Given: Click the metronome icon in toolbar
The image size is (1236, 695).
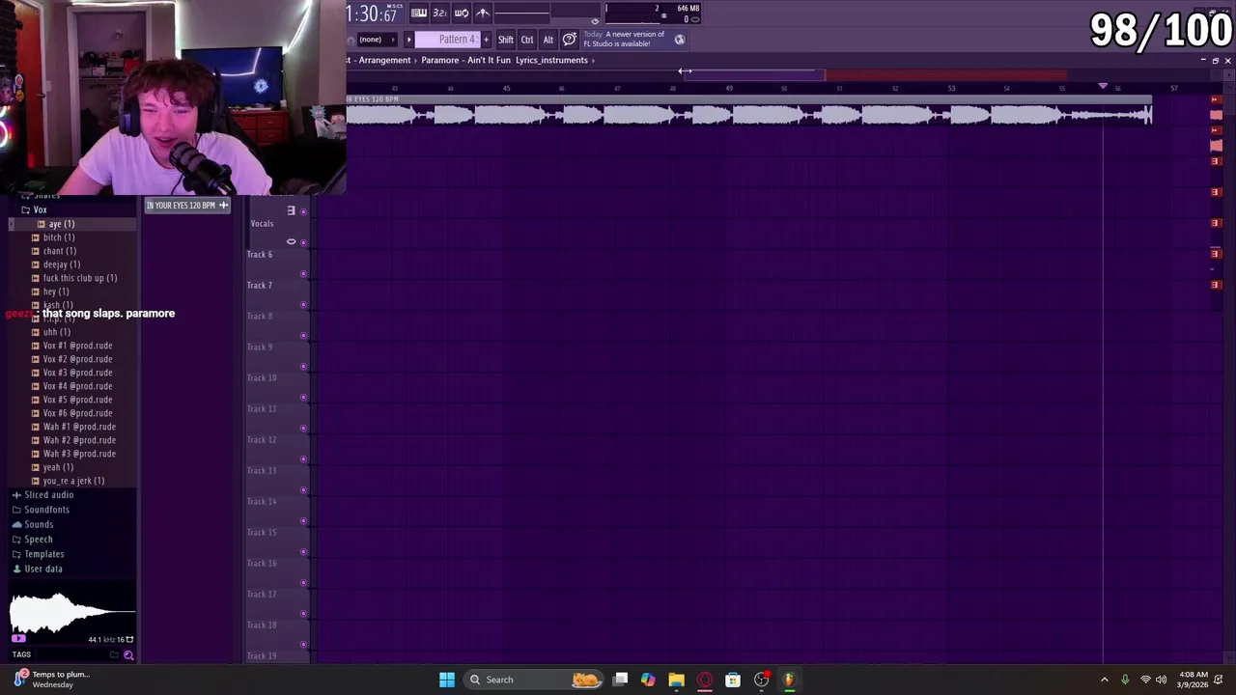Looking at the screenshot, I should 483,13.
